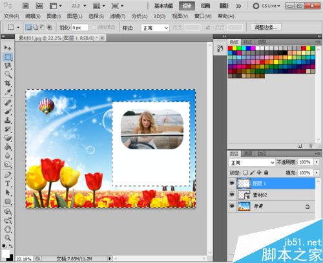The width and height of the screenshot is (323, 263).
Task: Click 调整边缘... button
Action: [x=266, y=27]
